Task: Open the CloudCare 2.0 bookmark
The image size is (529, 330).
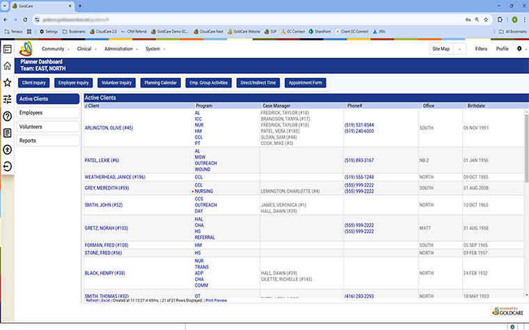Action: (x=103, y=31)
